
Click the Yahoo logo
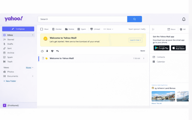(x=13, y=19)
